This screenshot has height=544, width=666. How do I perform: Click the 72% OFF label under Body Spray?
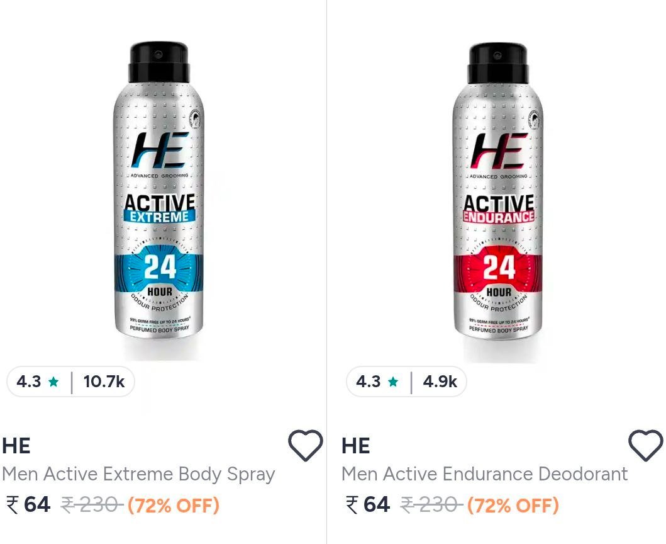click(174, 506)
